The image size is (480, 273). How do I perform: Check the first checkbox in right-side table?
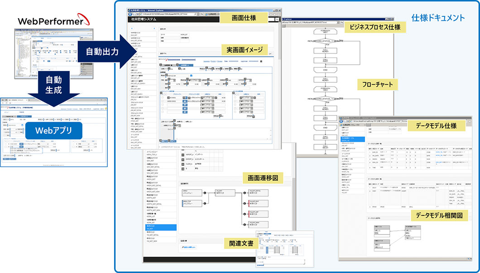(235, 97)
